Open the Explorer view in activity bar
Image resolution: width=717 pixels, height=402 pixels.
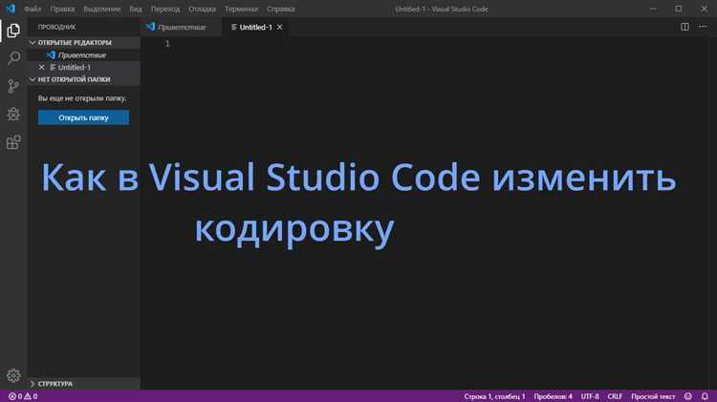(x=13, y=32)
